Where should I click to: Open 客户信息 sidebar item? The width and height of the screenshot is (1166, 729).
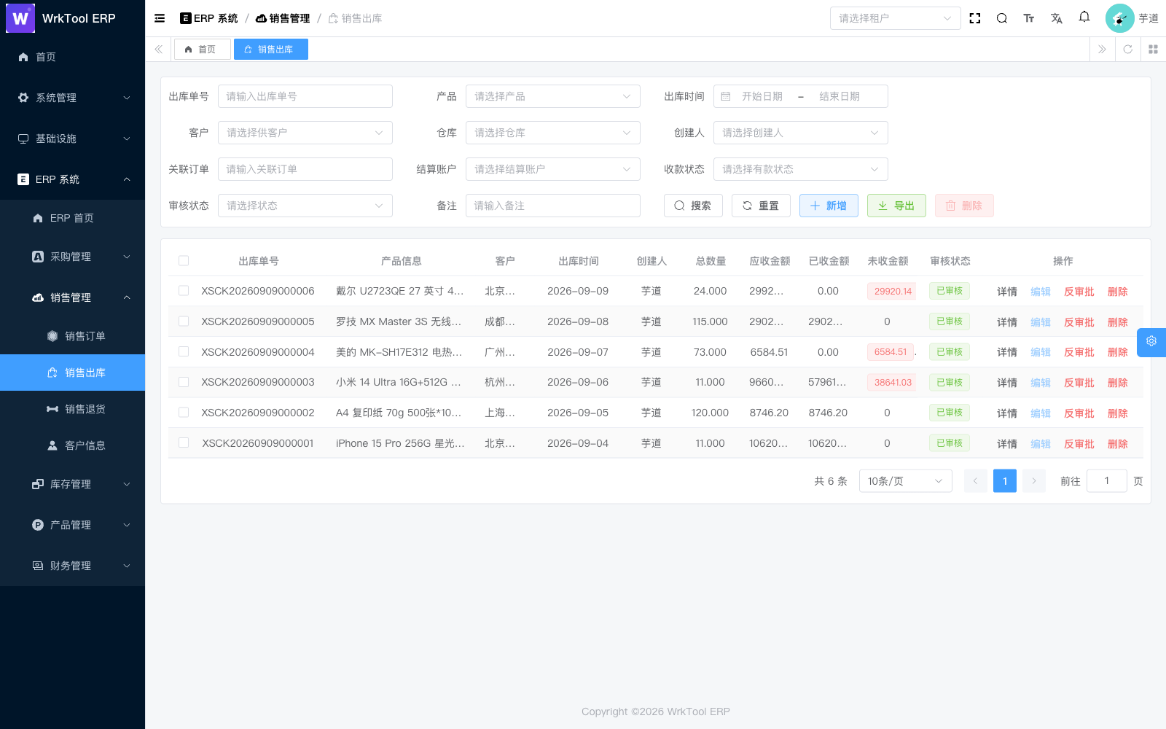pyautogui.click(x=72, y=445)
